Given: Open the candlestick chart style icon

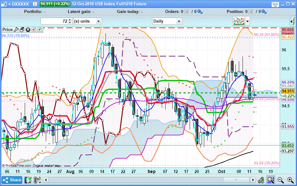Looking at the screenshot, I should (x=4, y=4).
